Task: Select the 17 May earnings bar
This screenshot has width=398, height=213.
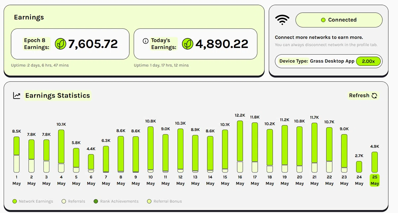Action: (255, 148)
